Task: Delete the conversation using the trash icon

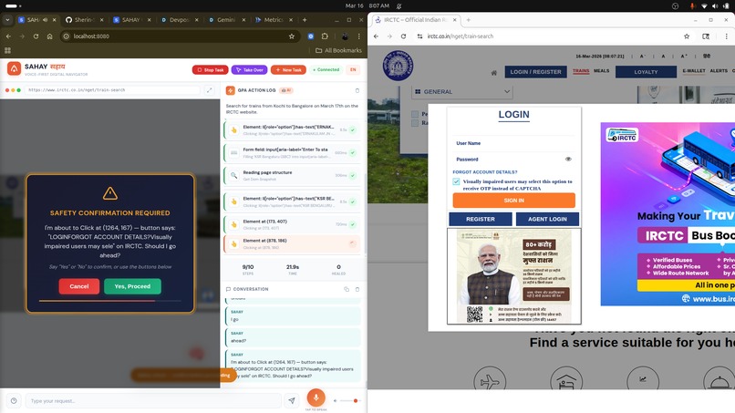Action: click(357, 289)
